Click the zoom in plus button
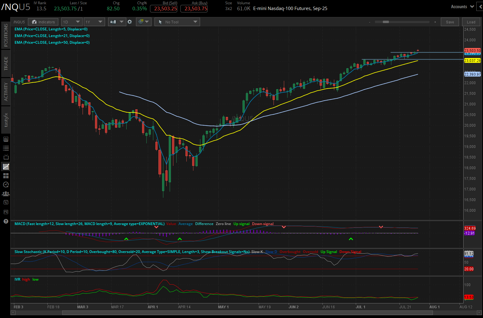This screenshot has width=483, height=318. (x=435, y=22)
